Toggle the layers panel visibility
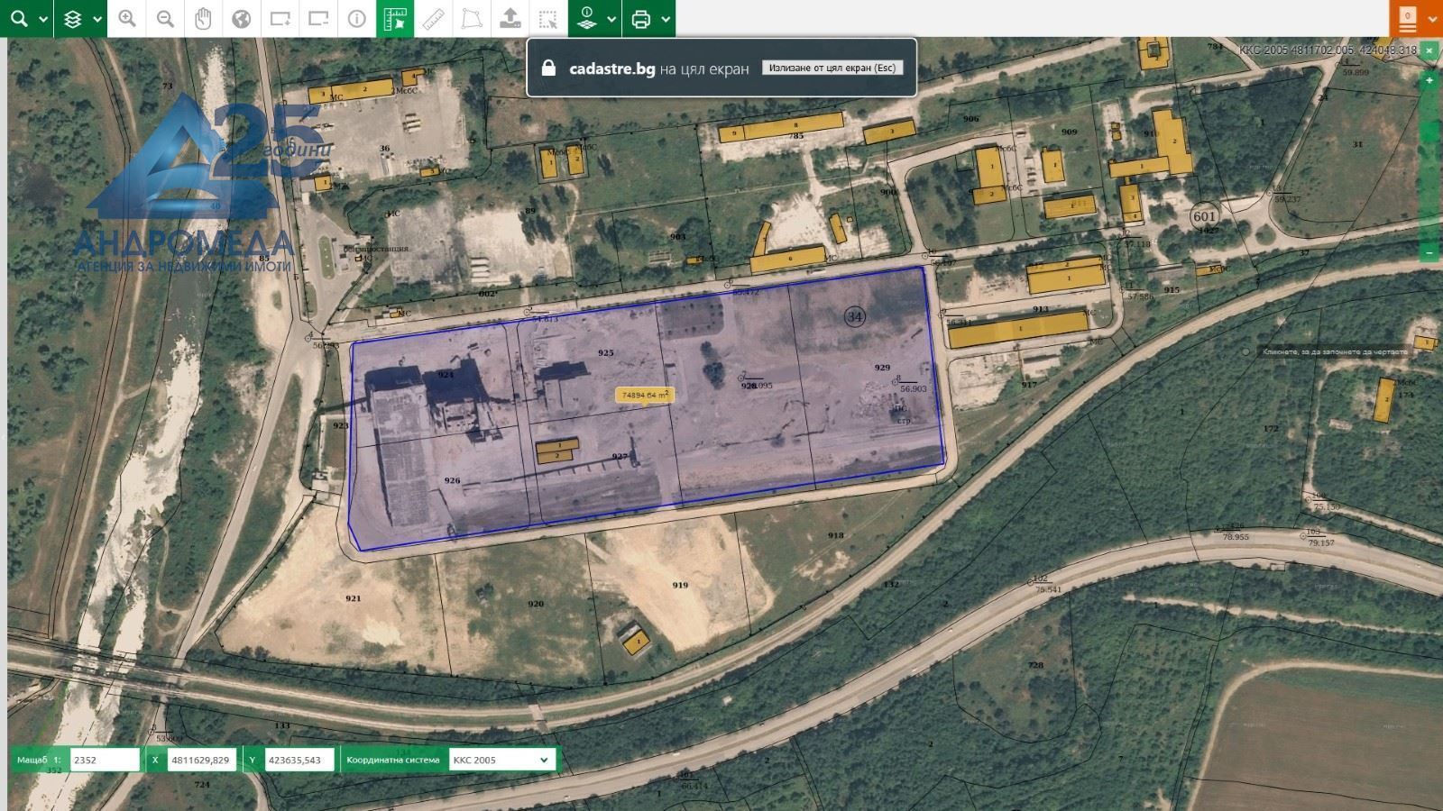The image size is (1443, 811). (x=72, y=16)
